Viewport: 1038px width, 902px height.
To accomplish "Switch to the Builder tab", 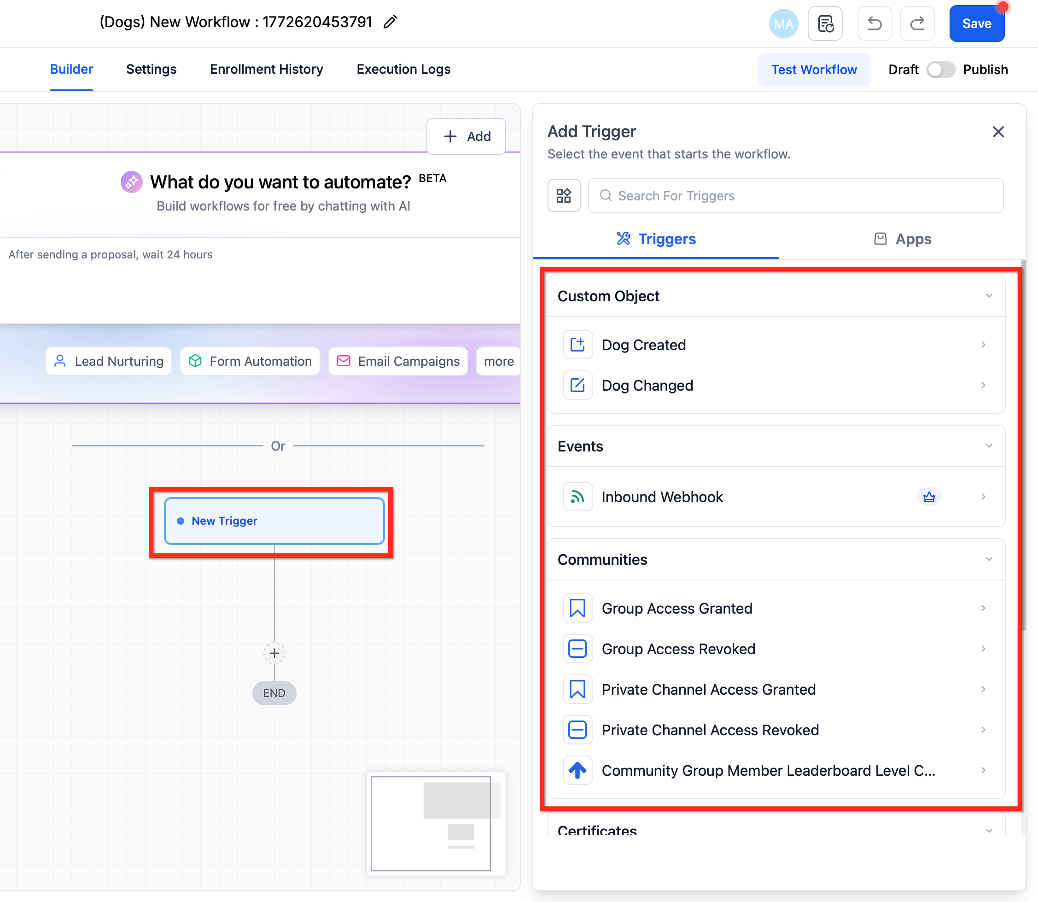I will (71, 70).
